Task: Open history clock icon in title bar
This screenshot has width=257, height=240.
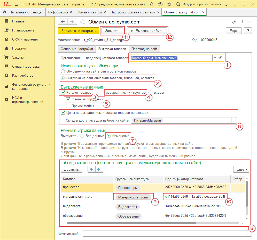Action: click(160, 4)
